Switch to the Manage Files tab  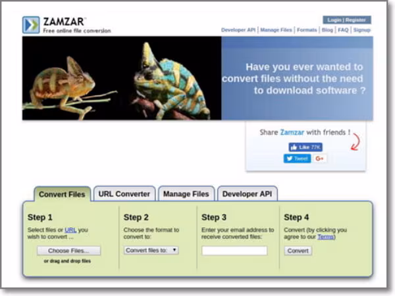(186, 194)
